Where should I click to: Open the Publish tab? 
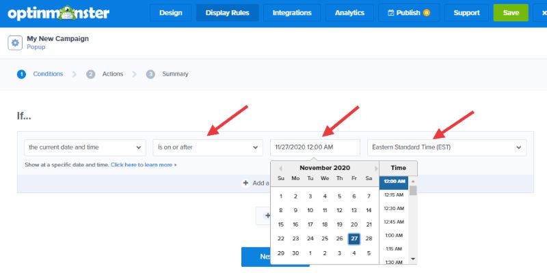(x=409, y=13)
